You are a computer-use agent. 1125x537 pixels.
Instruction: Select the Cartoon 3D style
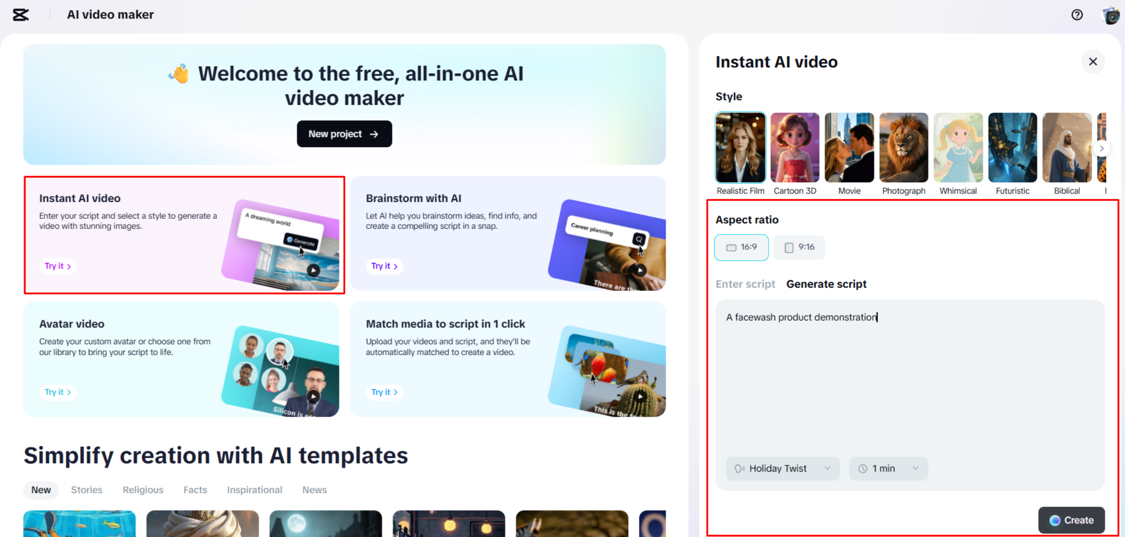[x=795, y=147]
